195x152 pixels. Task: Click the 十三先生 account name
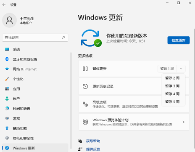pos(27,19)
